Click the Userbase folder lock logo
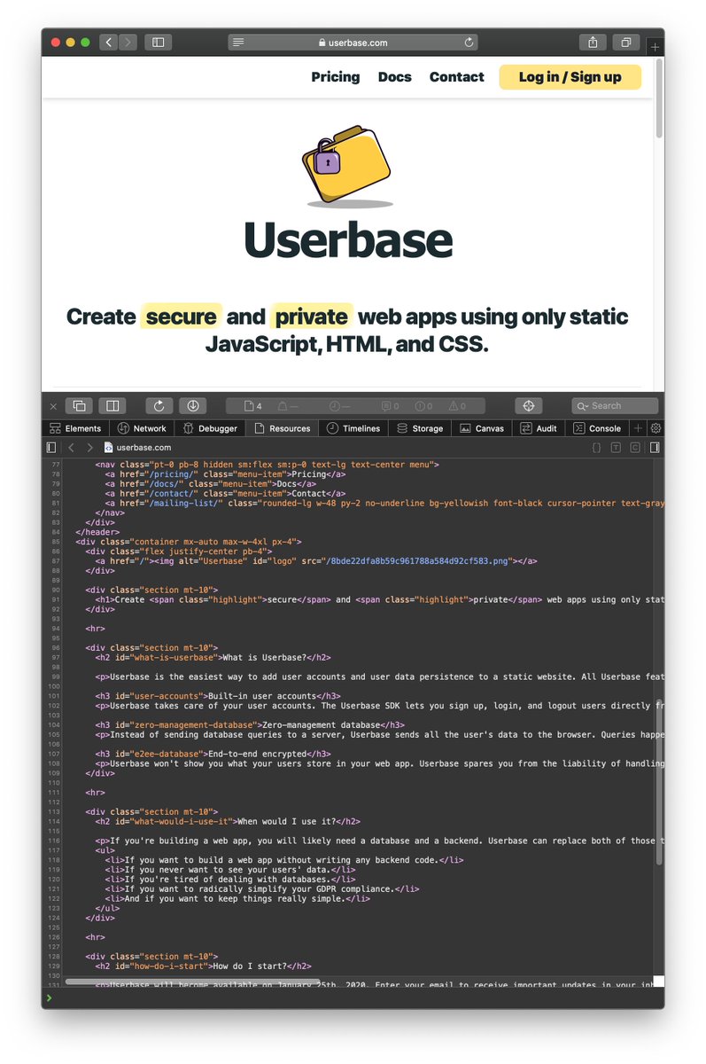This screenshot has height=1064, width=706. click(x=349, y=166)
